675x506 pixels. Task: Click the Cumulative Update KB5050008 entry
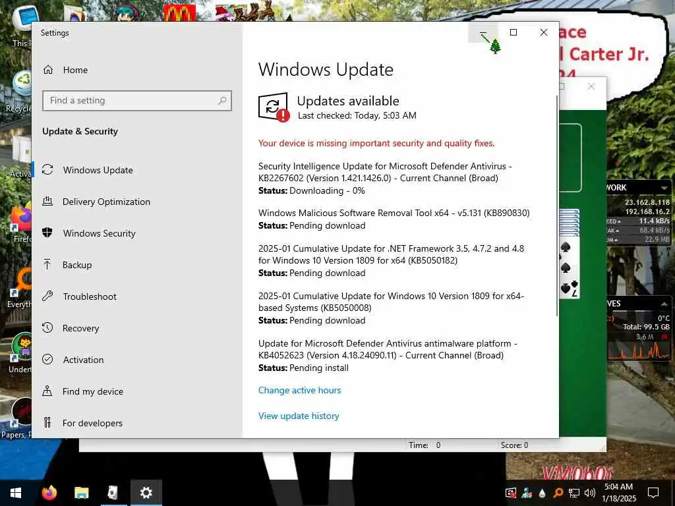[392, 308]
